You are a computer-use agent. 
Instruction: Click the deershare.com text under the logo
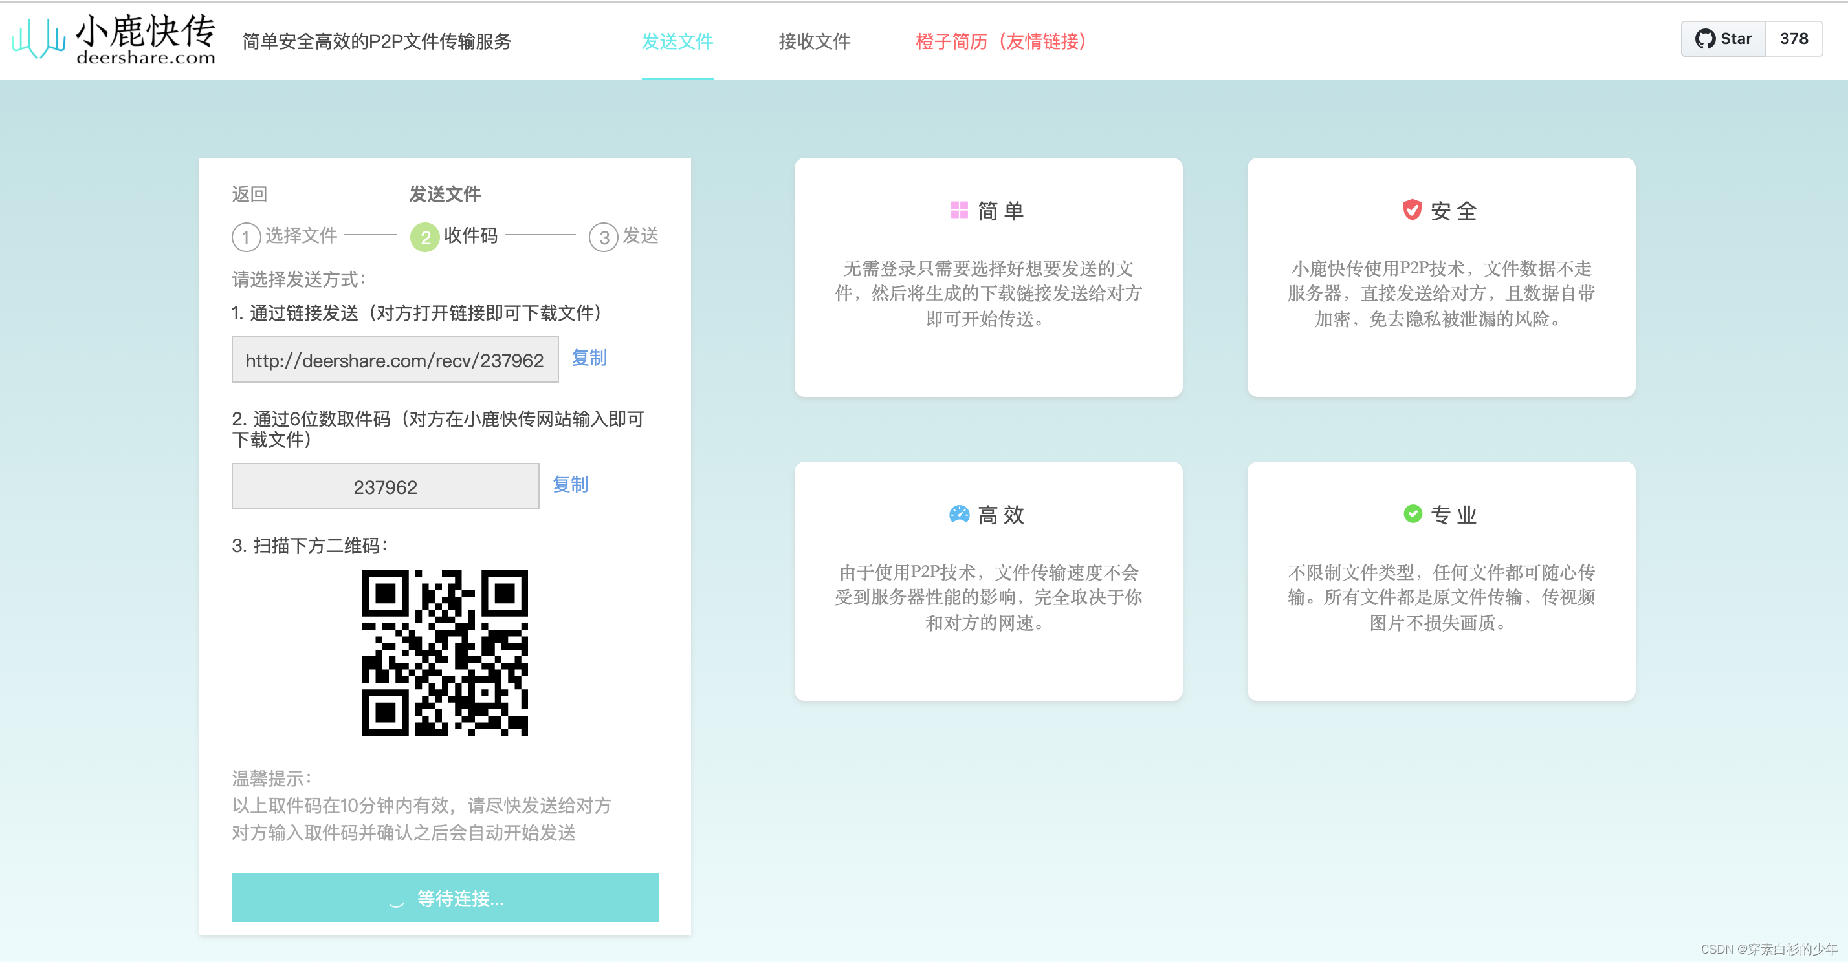(146, 58)
